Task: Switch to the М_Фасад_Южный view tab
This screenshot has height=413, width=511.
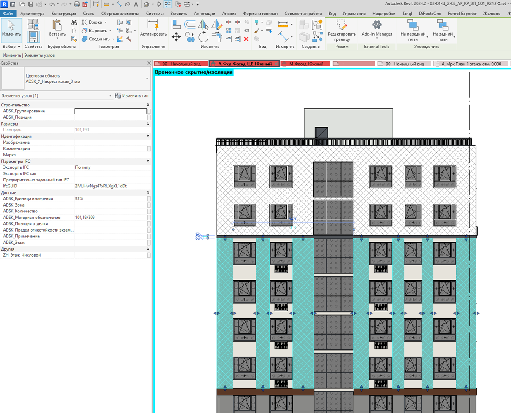Action: click(x=305, y=64)
